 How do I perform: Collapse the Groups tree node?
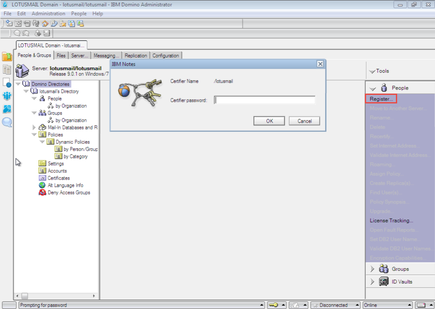tap(34, 113)
